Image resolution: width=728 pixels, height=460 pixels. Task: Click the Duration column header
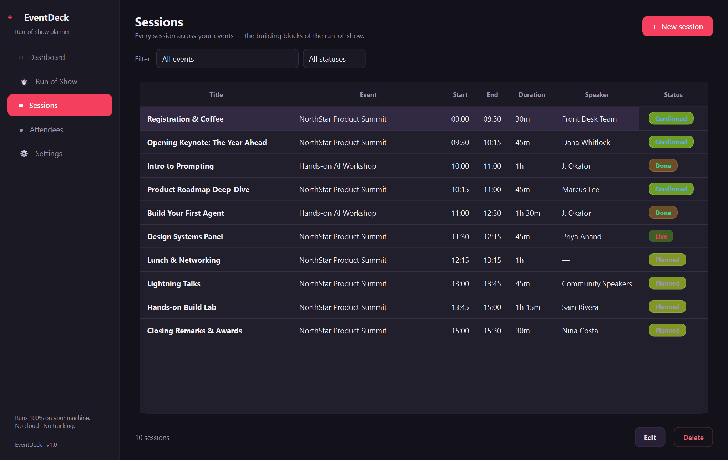(x=531, y=95)
